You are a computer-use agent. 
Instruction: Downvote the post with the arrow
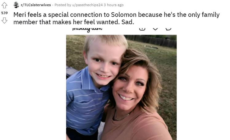click(5, 21)
